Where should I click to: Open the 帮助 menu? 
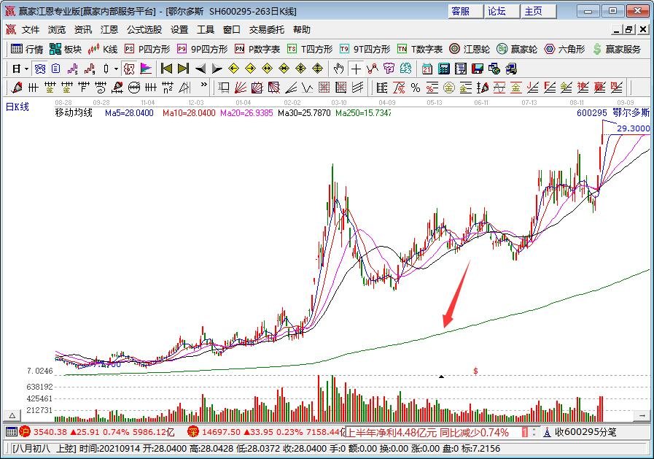[302, 30]
